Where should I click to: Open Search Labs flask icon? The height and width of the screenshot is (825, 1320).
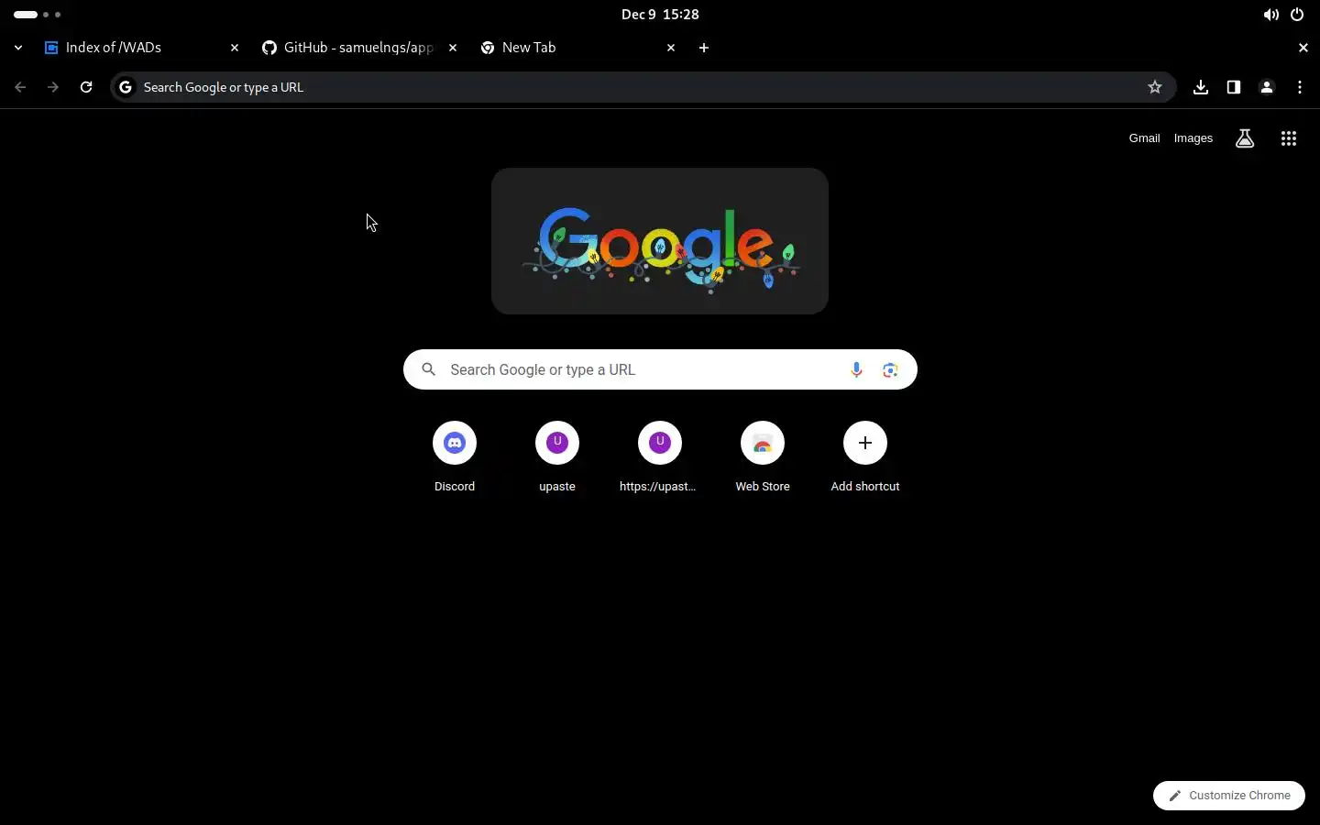pyautogui.click(x=1245, y=138)
